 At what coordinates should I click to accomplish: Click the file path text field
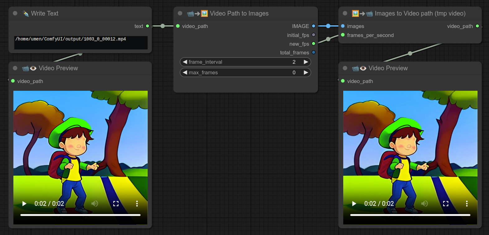(81, 42)
